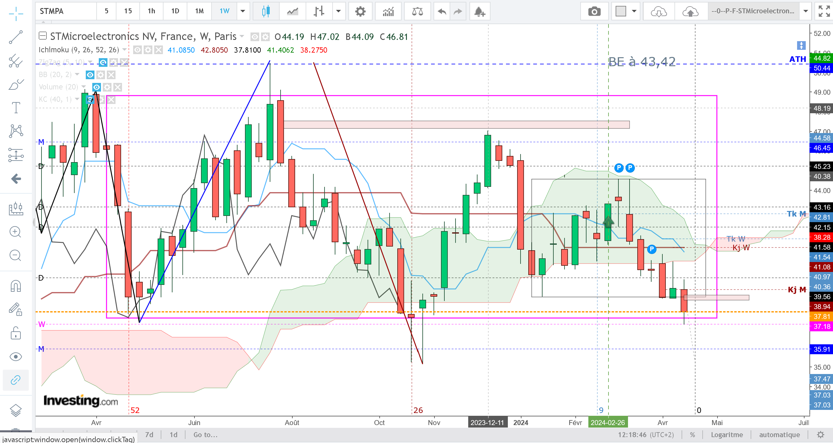Open the layout color dropdown arrow
This screenshot has width=833, height=443.
coord(634,11)
